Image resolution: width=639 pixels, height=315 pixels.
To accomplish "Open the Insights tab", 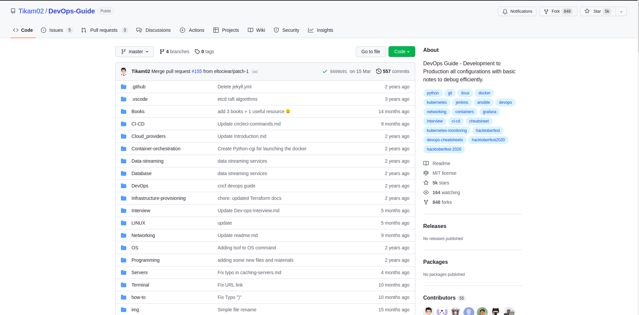I will coord(321,30).
